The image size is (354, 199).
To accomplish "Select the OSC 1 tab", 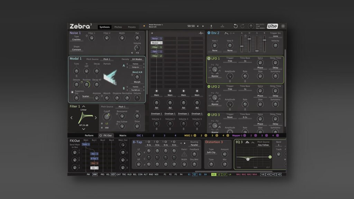I will coord(140,135).
